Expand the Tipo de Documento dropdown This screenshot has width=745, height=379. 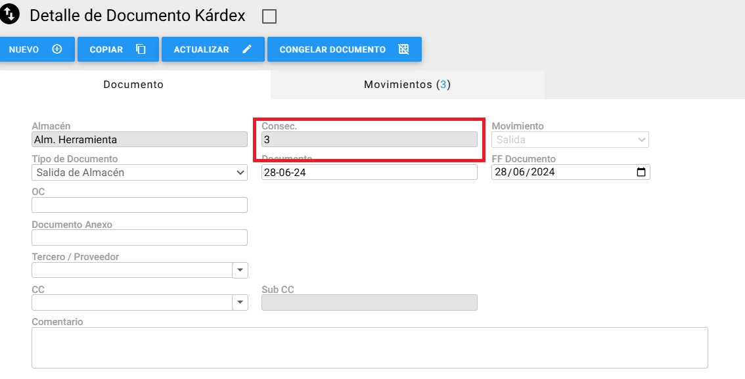coord(140,172)
